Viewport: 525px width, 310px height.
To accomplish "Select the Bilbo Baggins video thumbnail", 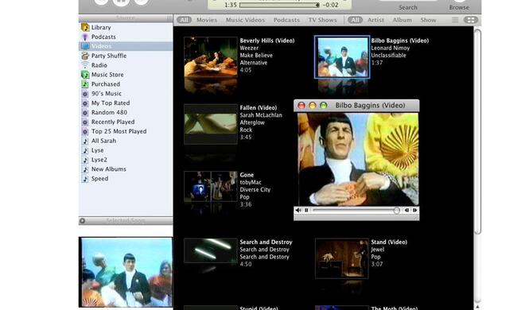I will [x=342, y=57].
